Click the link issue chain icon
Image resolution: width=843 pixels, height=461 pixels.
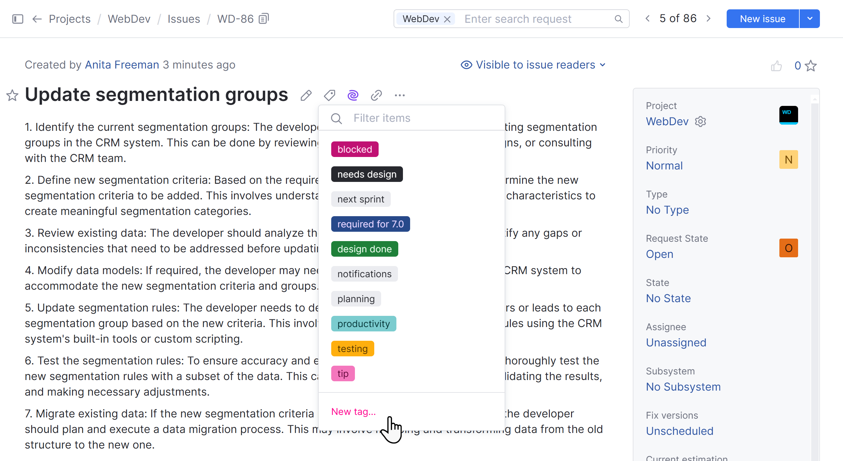coord(376,95)
